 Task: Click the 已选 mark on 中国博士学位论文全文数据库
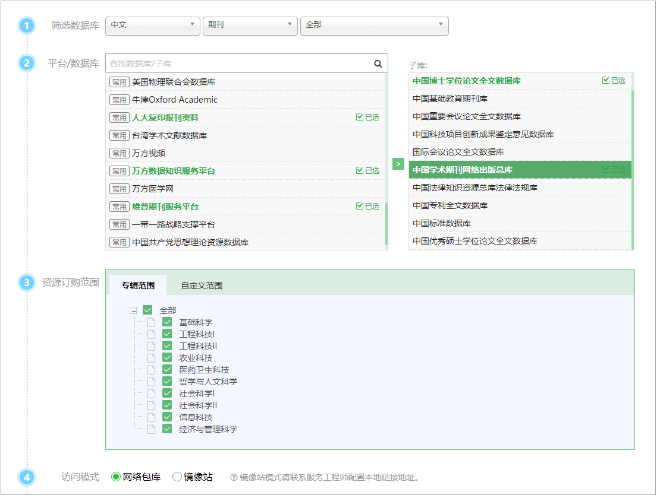tap(614, 80)
